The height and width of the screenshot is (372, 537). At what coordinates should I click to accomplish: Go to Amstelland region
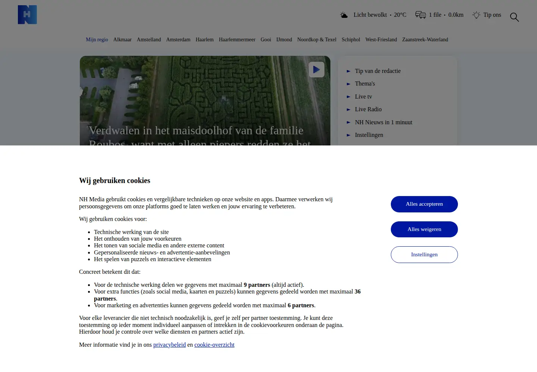coord(149,39)
